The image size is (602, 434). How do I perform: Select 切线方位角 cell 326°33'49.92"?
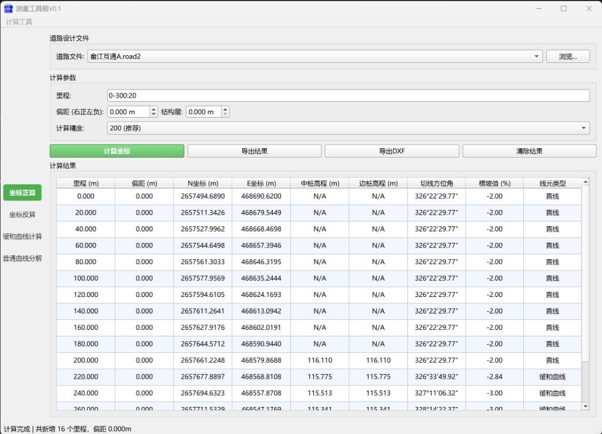pos(437,377)
